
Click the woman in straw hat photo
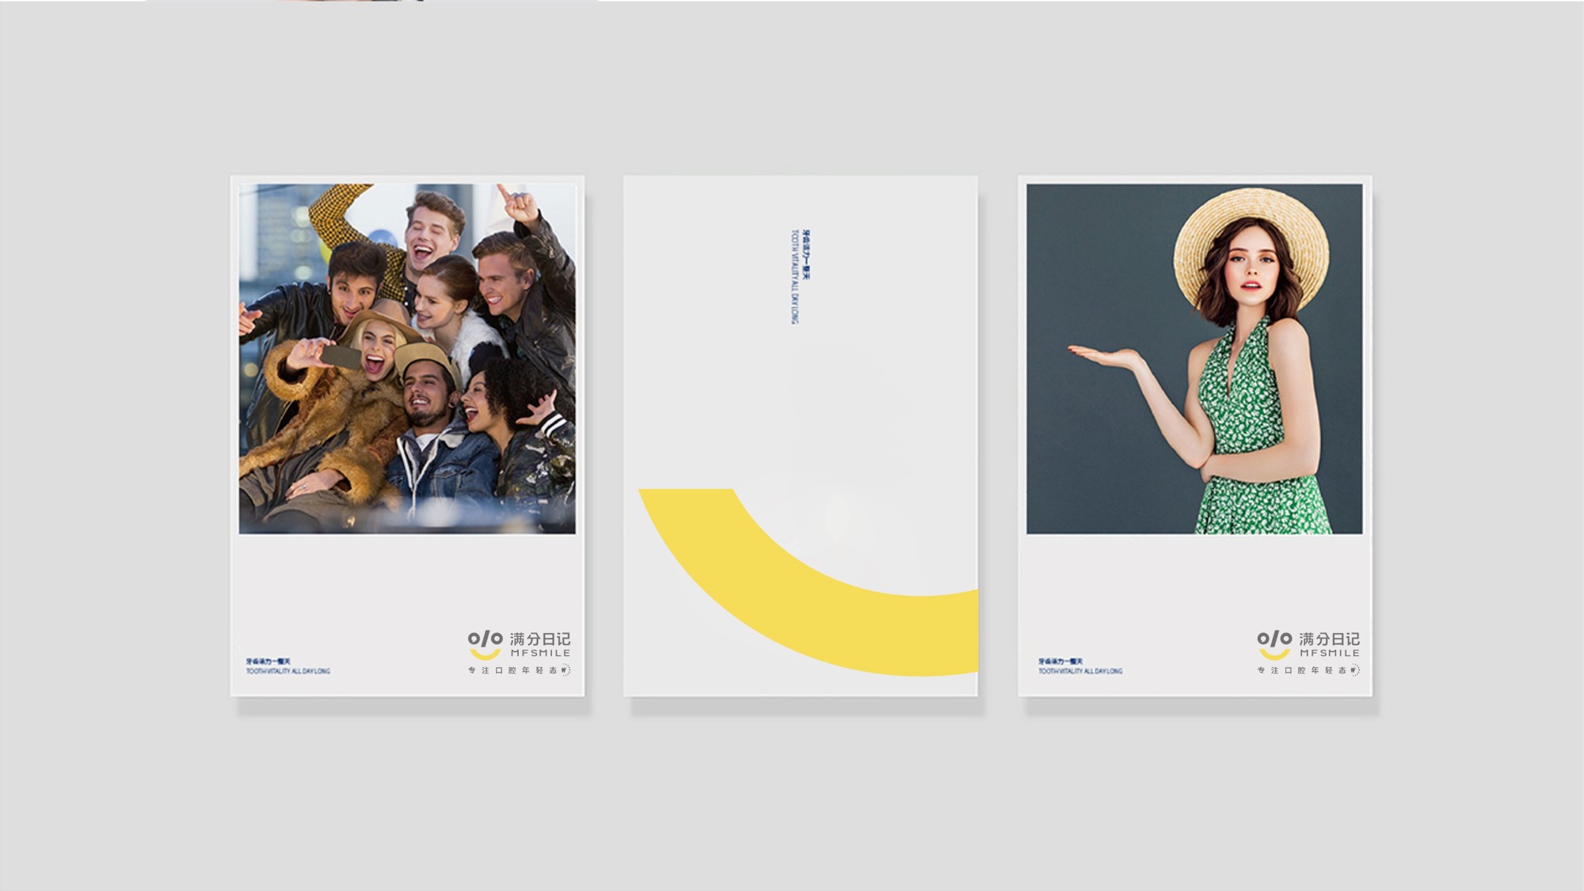1194,358
